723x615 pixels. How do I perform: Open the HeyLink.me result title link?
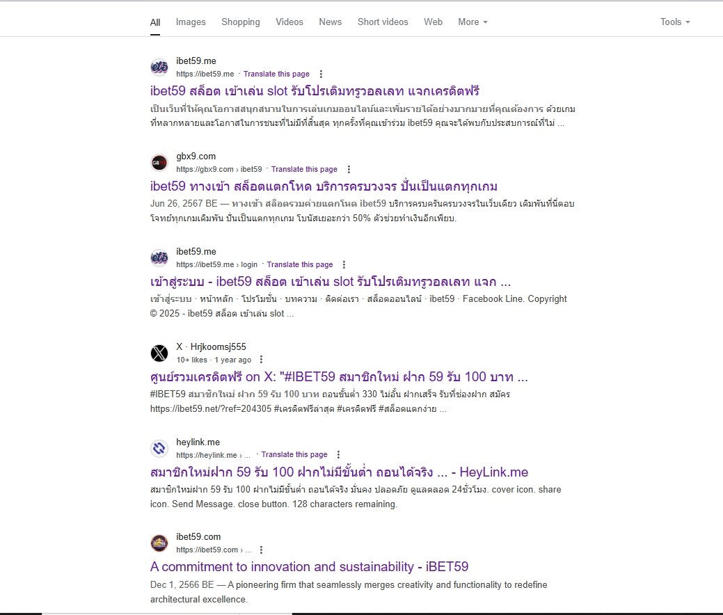pos(339,472)
